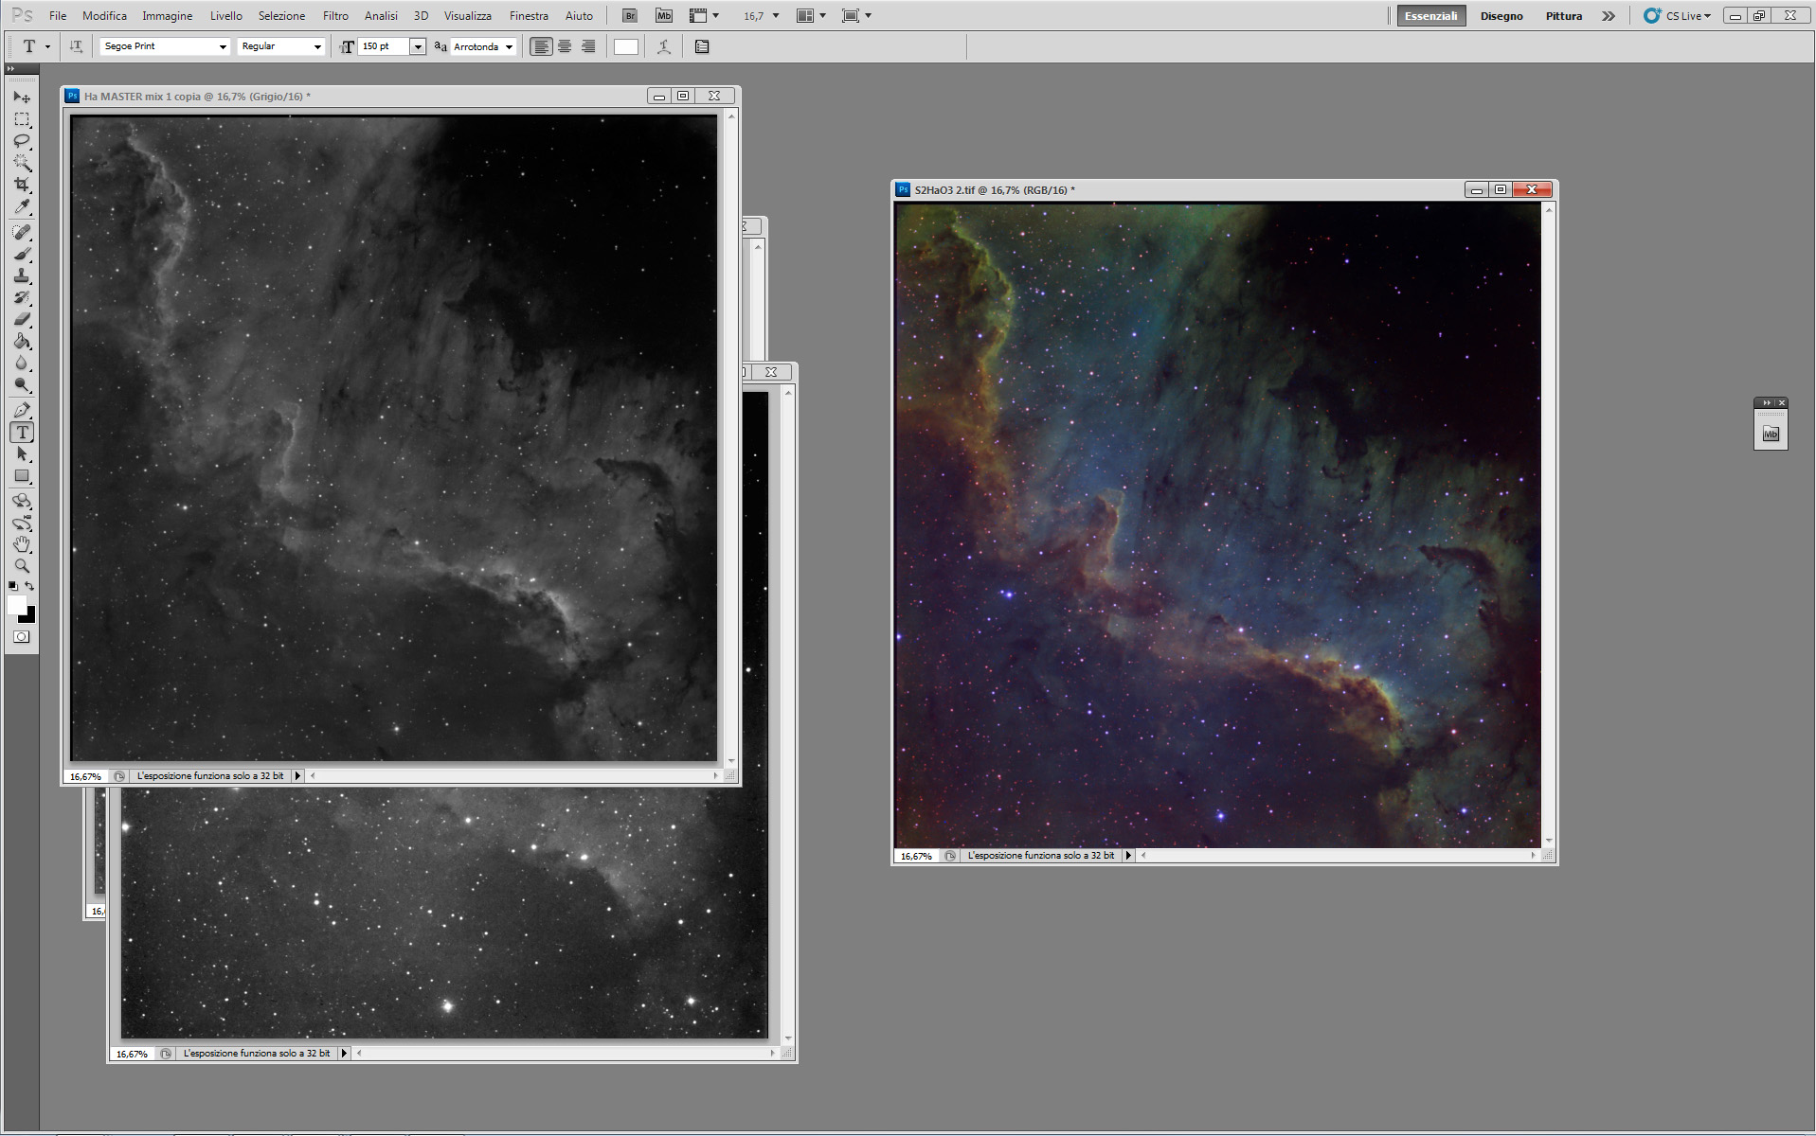
Task: Create warped text option
Action: [x=664, y=46]
